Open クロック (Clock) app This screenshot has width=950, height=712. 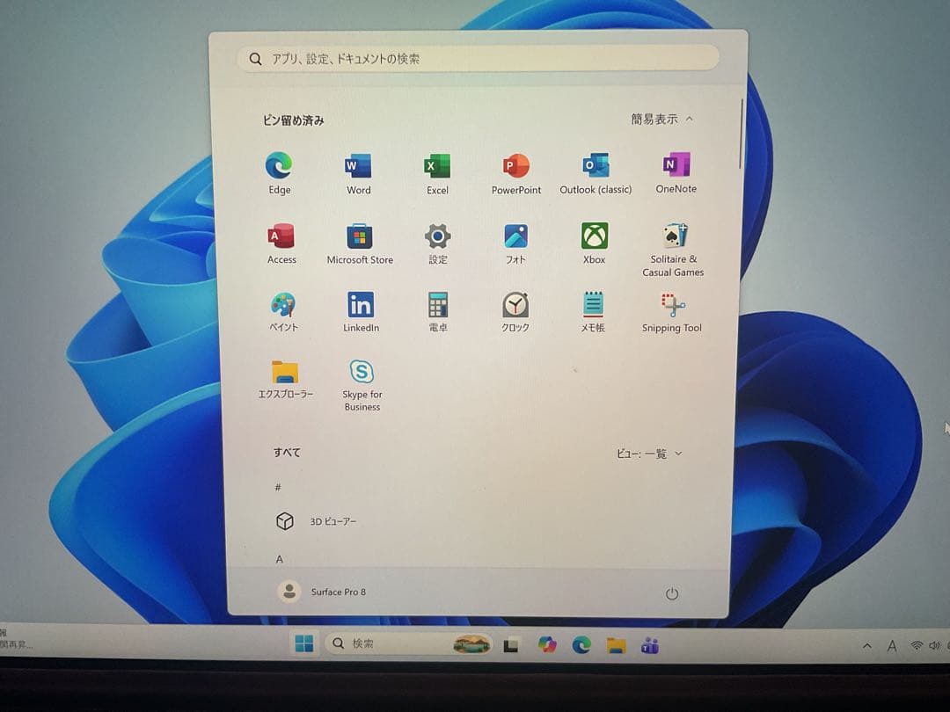515,312
